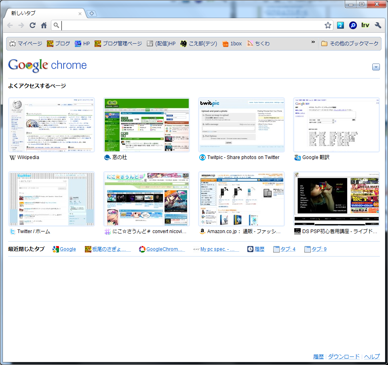388x365 pixels.
Task: Open the wrench settings menu
Action: (x=378, y=25)
